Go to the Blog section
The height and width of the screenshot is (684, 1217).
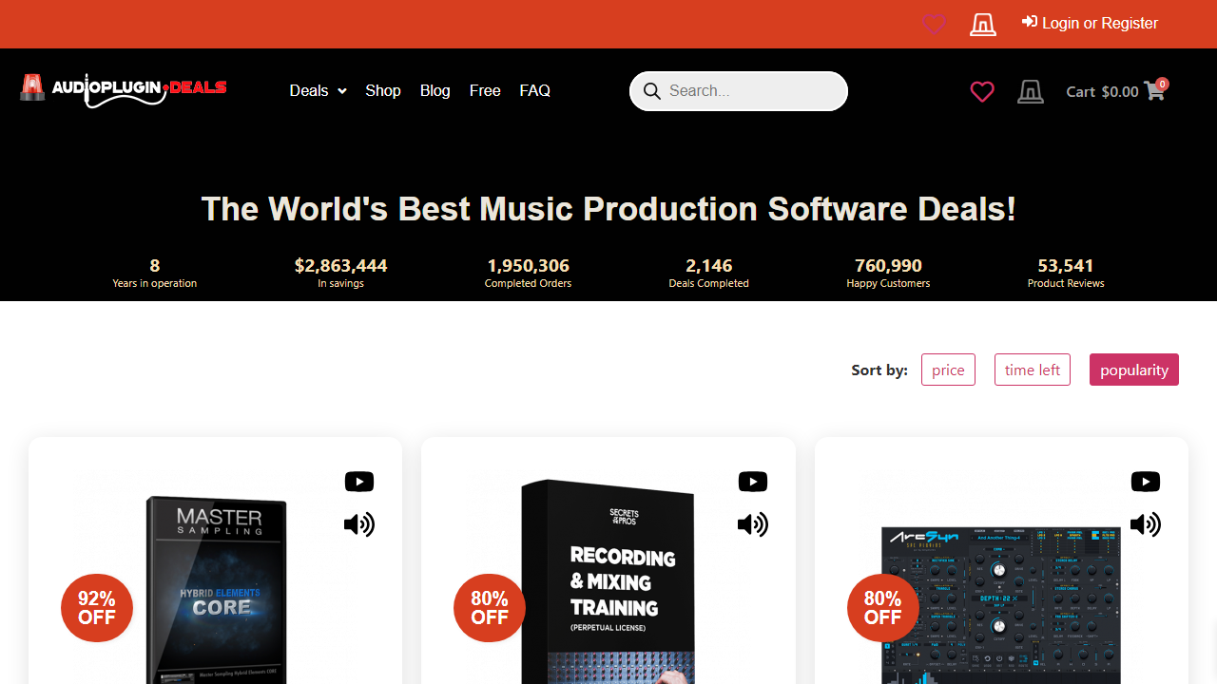(x=435, y=90)
